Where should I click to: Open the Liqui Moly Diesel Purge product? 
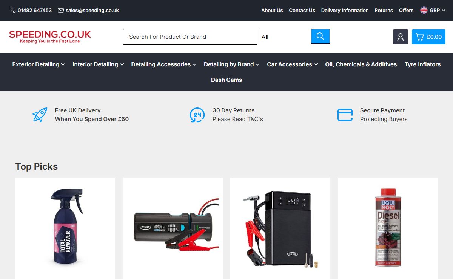(x=388, y=227)
